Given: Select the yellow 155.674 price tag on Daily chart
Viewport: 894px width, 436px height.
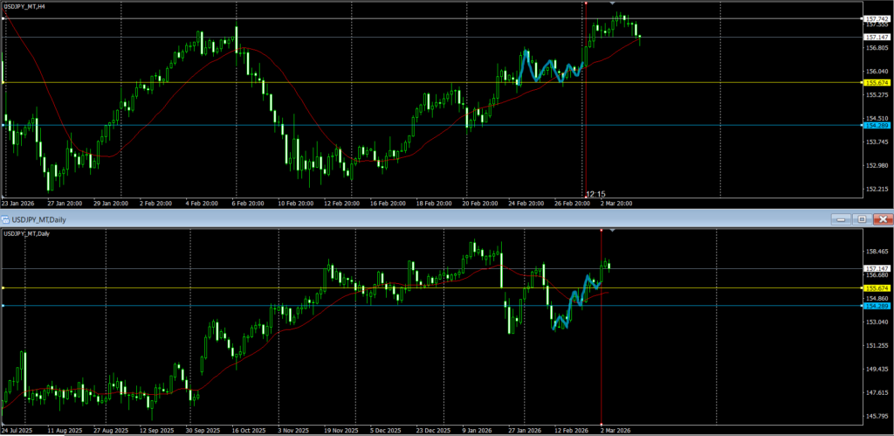Looking at the screenshot, I should click(876, 288).
